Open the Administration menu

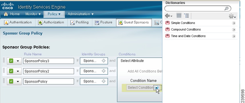[81, 14]
